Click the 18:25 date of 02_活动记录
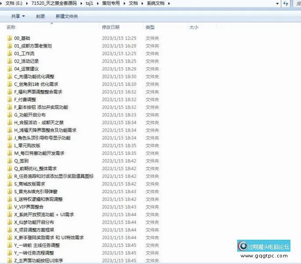 (x=119, y=61)
